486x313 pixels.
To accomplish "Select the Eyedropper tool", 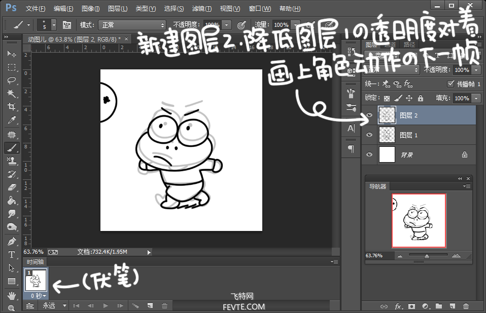I will [x=12, y=120].
